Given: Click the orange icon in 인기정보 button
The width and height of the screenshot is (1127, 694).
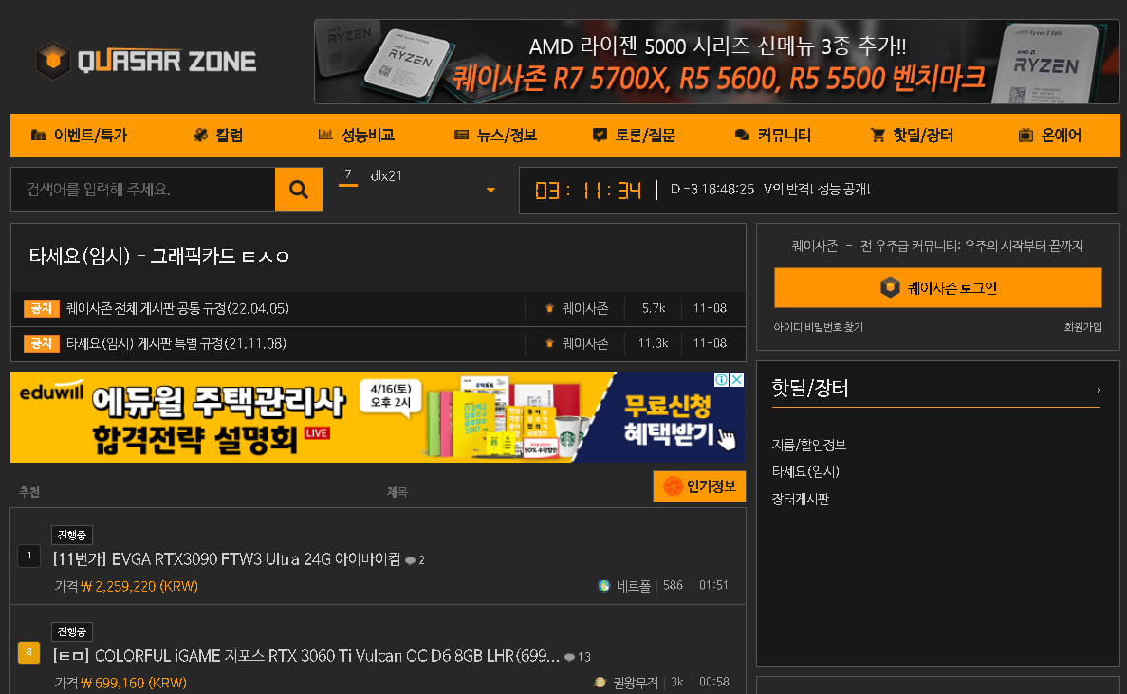Looking at the screenshot, I should (673, 486).
